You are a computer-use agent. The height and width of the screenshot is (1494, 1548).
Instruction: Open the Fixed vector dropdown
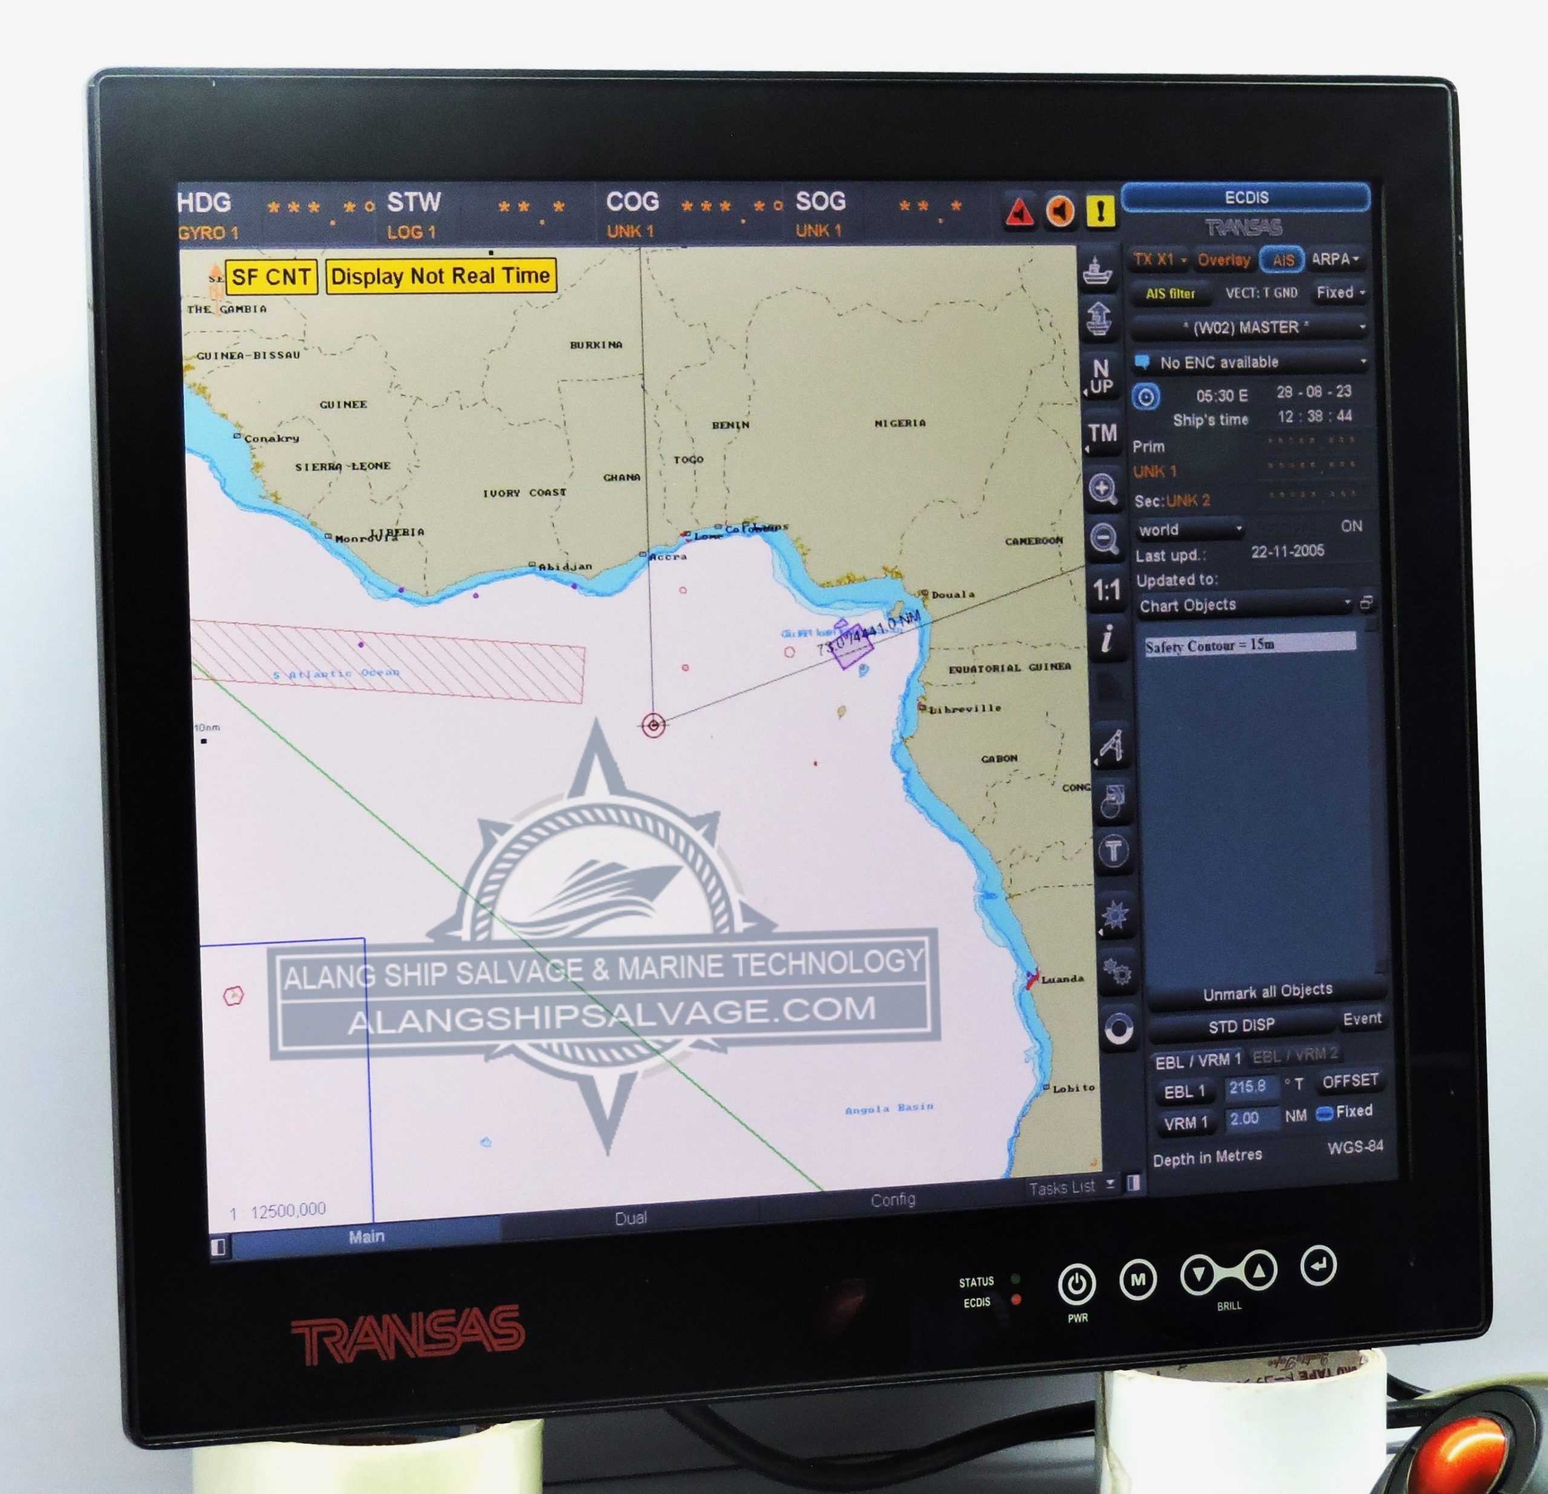(1339, 292)
